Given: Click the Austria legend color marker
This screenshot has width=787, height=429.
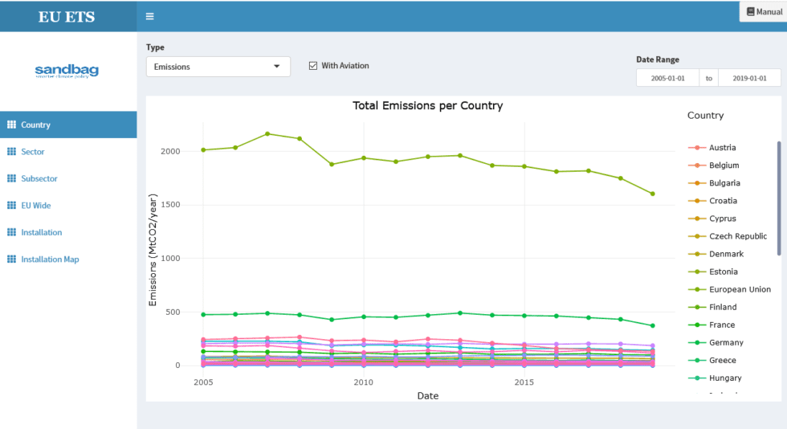Looking at the screenshot, I should [695, 148].
